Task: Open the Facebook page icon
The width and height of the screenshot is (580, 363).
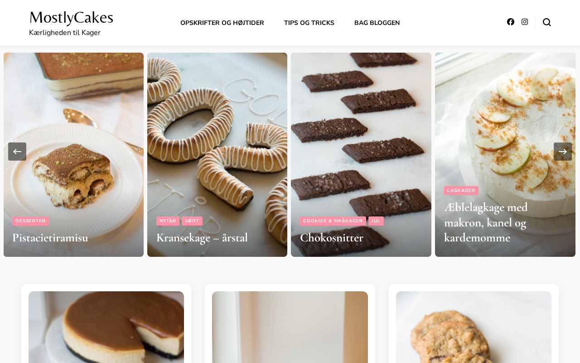Action: point(511,22)
